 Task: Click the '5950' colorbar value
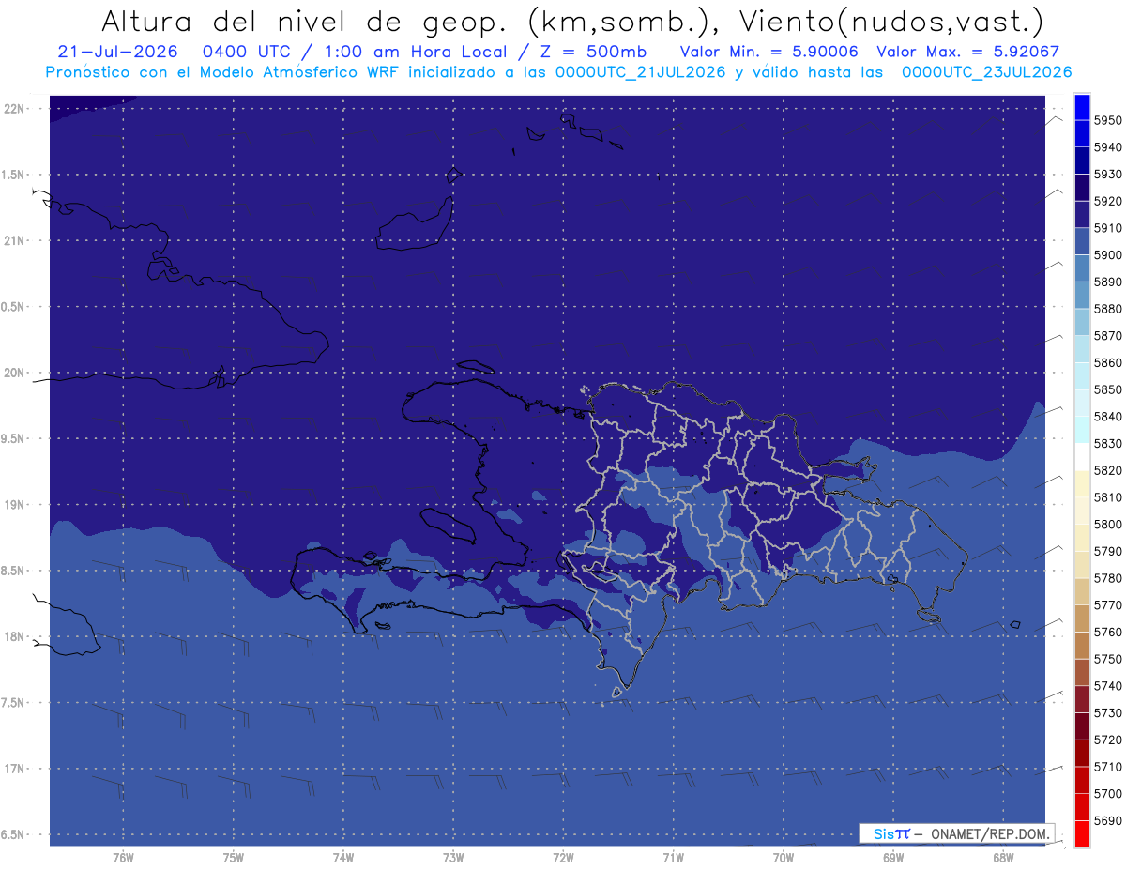point(1108,120)
